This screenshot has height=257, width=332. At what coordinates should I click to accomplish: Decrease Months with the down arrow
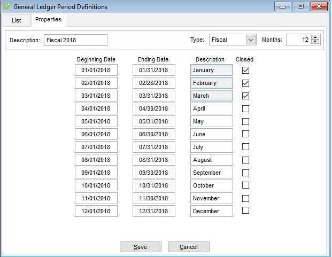click(315, 43)
